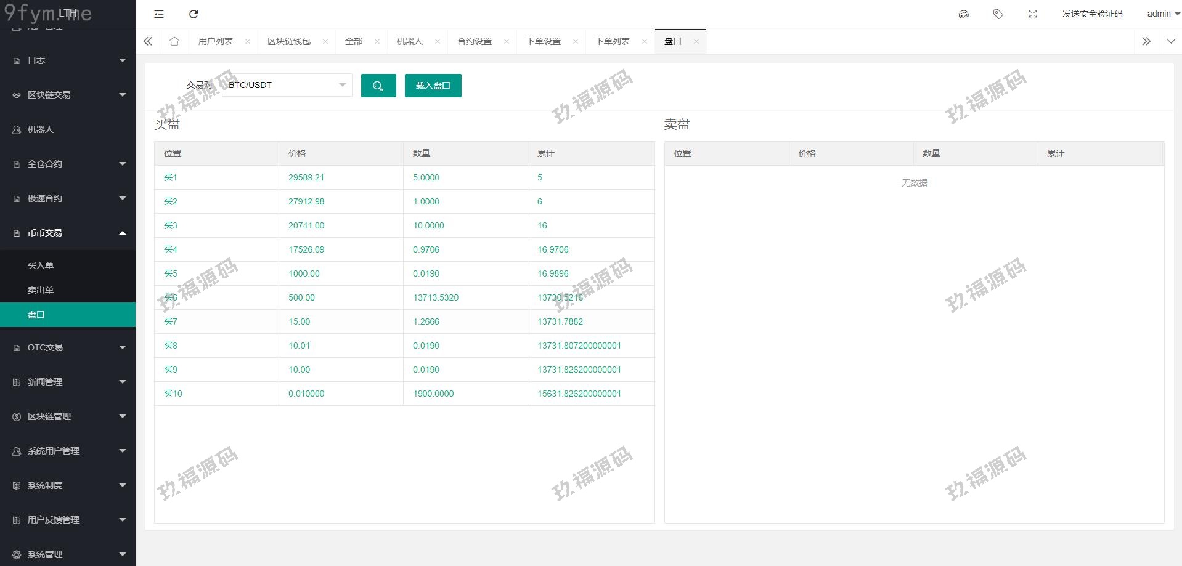This screenshot has width=1182, height=566.
Task: Open the admin user dropdown
Action: pos(1163,14)
